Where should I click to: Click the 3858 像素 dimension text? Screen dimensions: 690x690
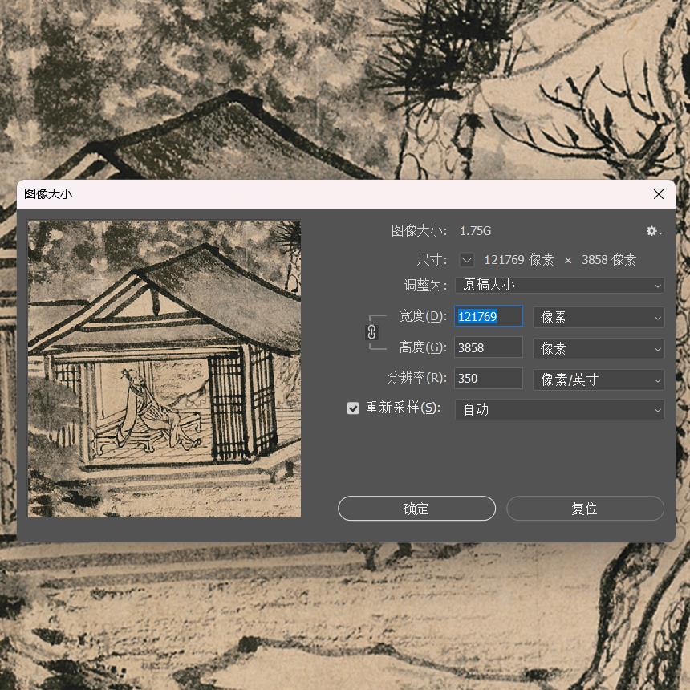609,260
